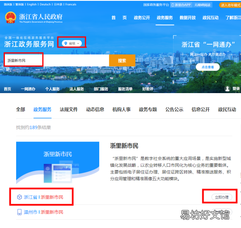241x228 pixels.
Task: Click the 浙里新市民 blue thumbnail image
Action: click(x=57, y=163)
